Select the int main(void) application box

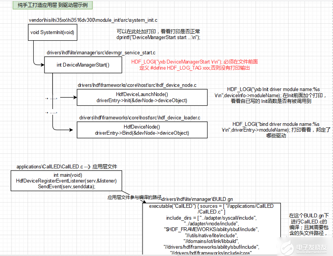[66, 181]
